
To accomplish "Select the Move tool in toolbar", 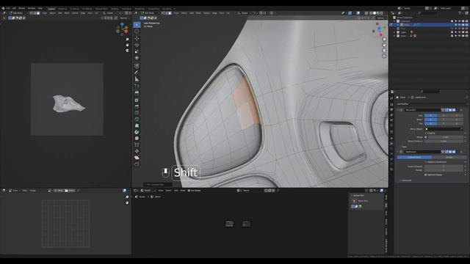I will point(137,38).
